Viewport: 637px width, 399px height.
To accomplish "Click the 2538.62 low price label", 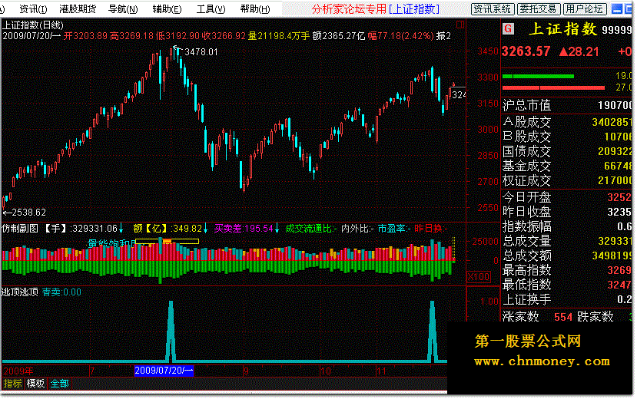I will coord(29,213).
